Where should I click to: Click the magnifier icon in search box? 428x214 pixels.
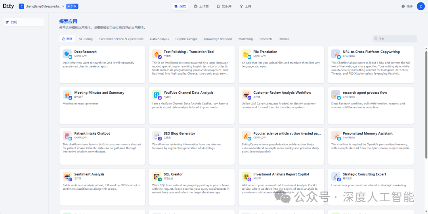point(376,39)
